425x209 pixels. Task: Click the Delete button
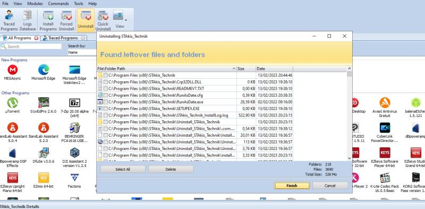[x=171, y=169]
